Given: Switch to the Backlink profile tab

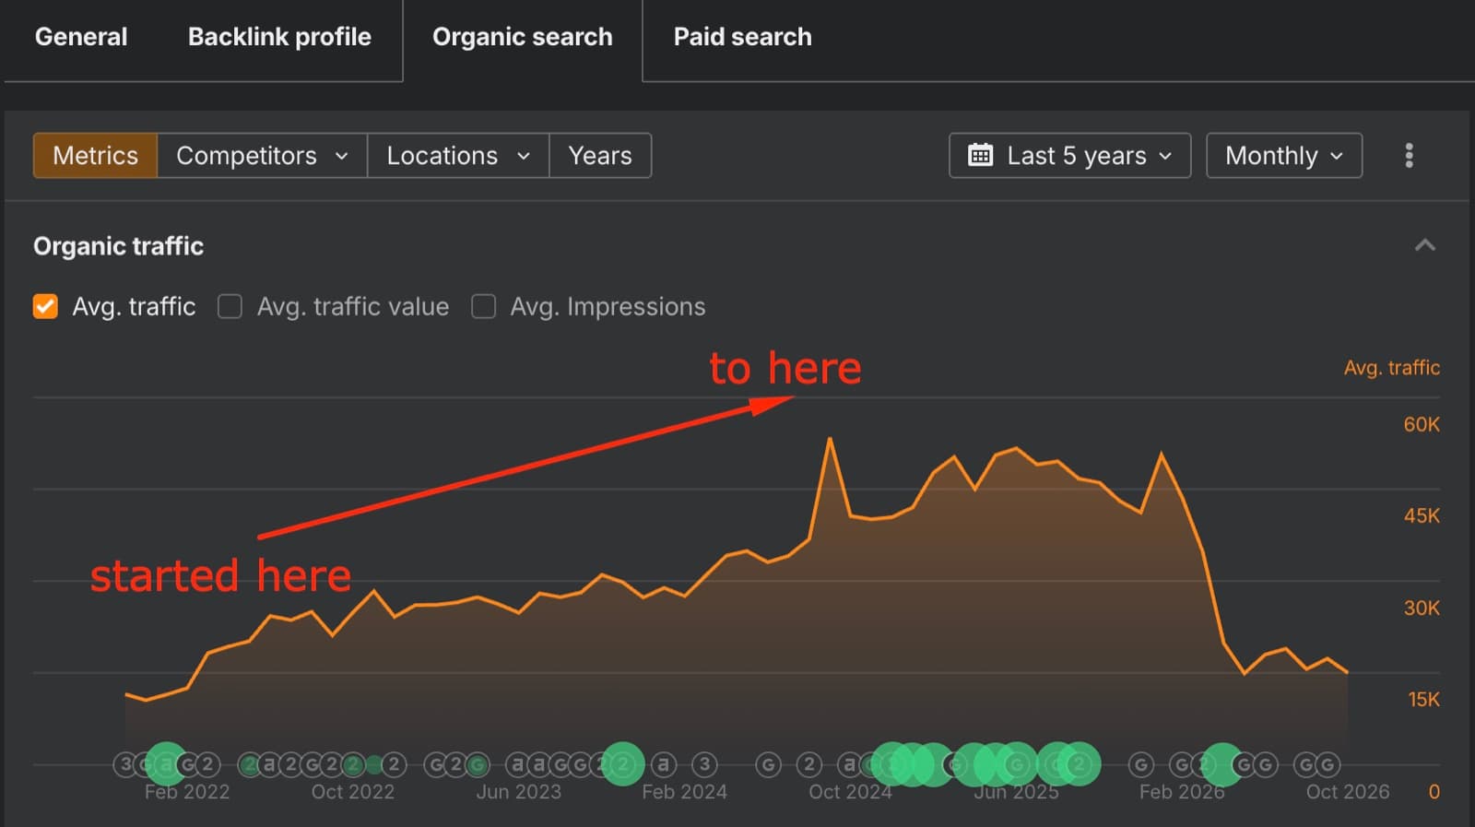Looking at the screenshot, I should tap(279, 37).
